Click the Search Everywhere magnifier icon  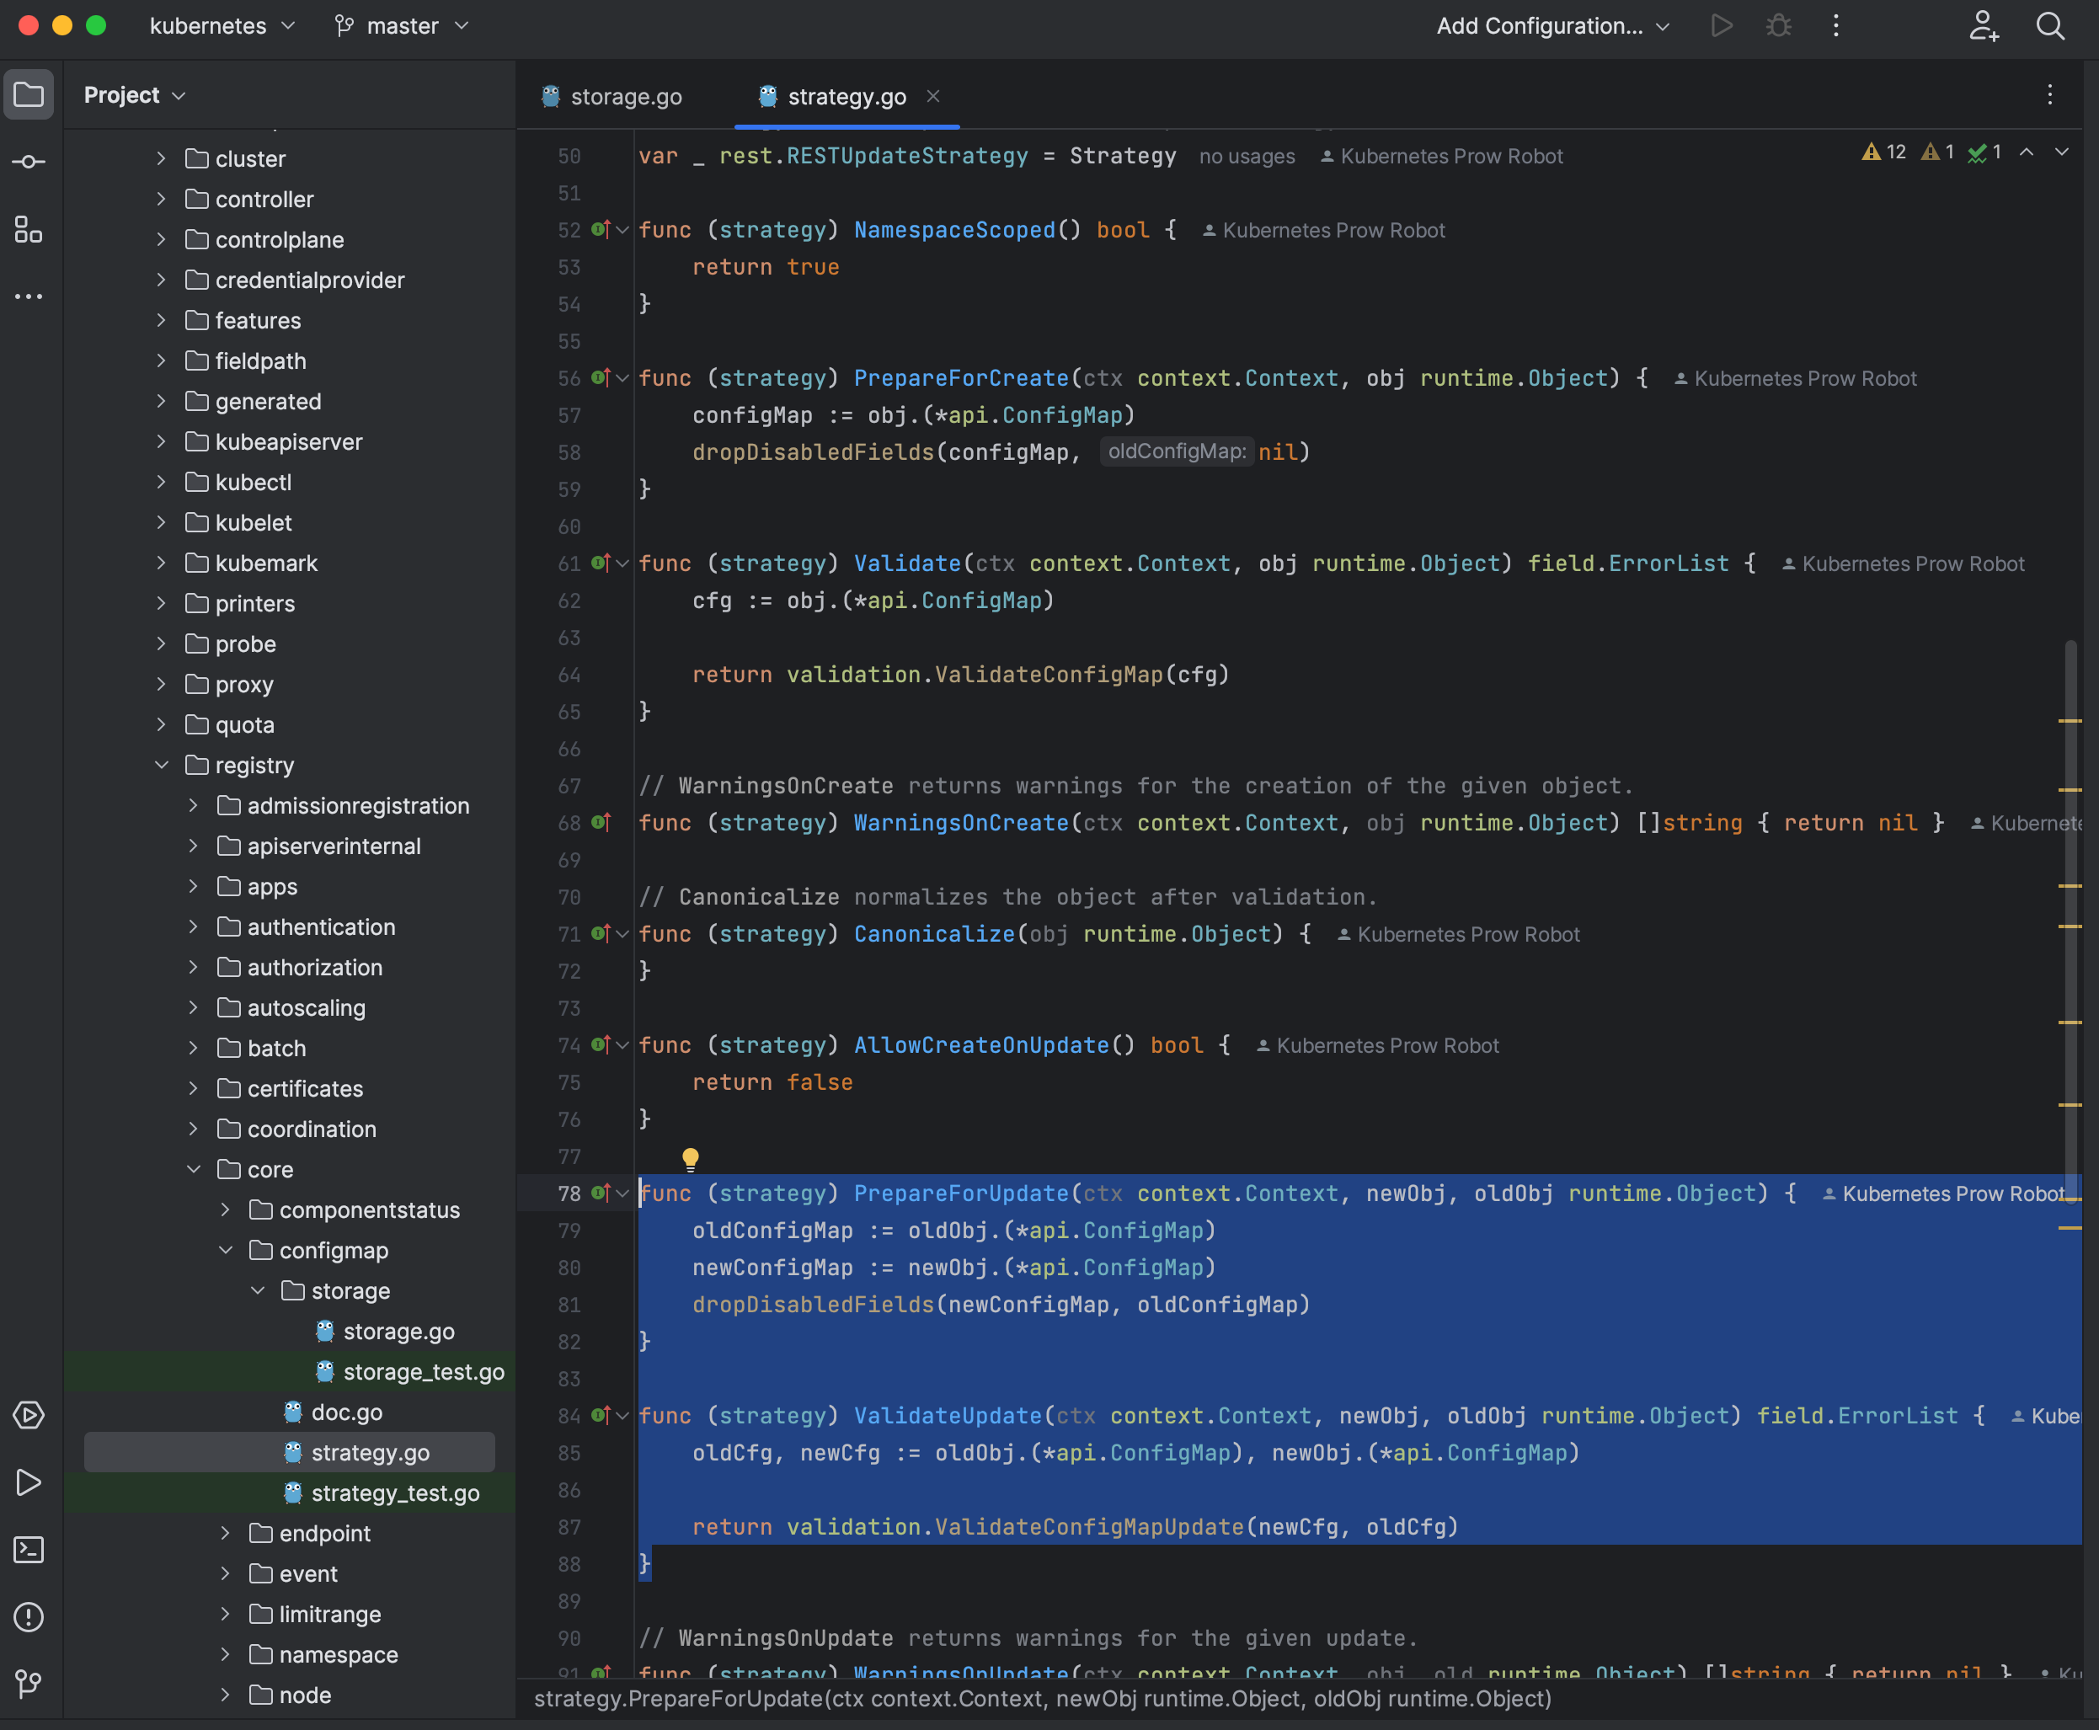tap(2050, 26)
